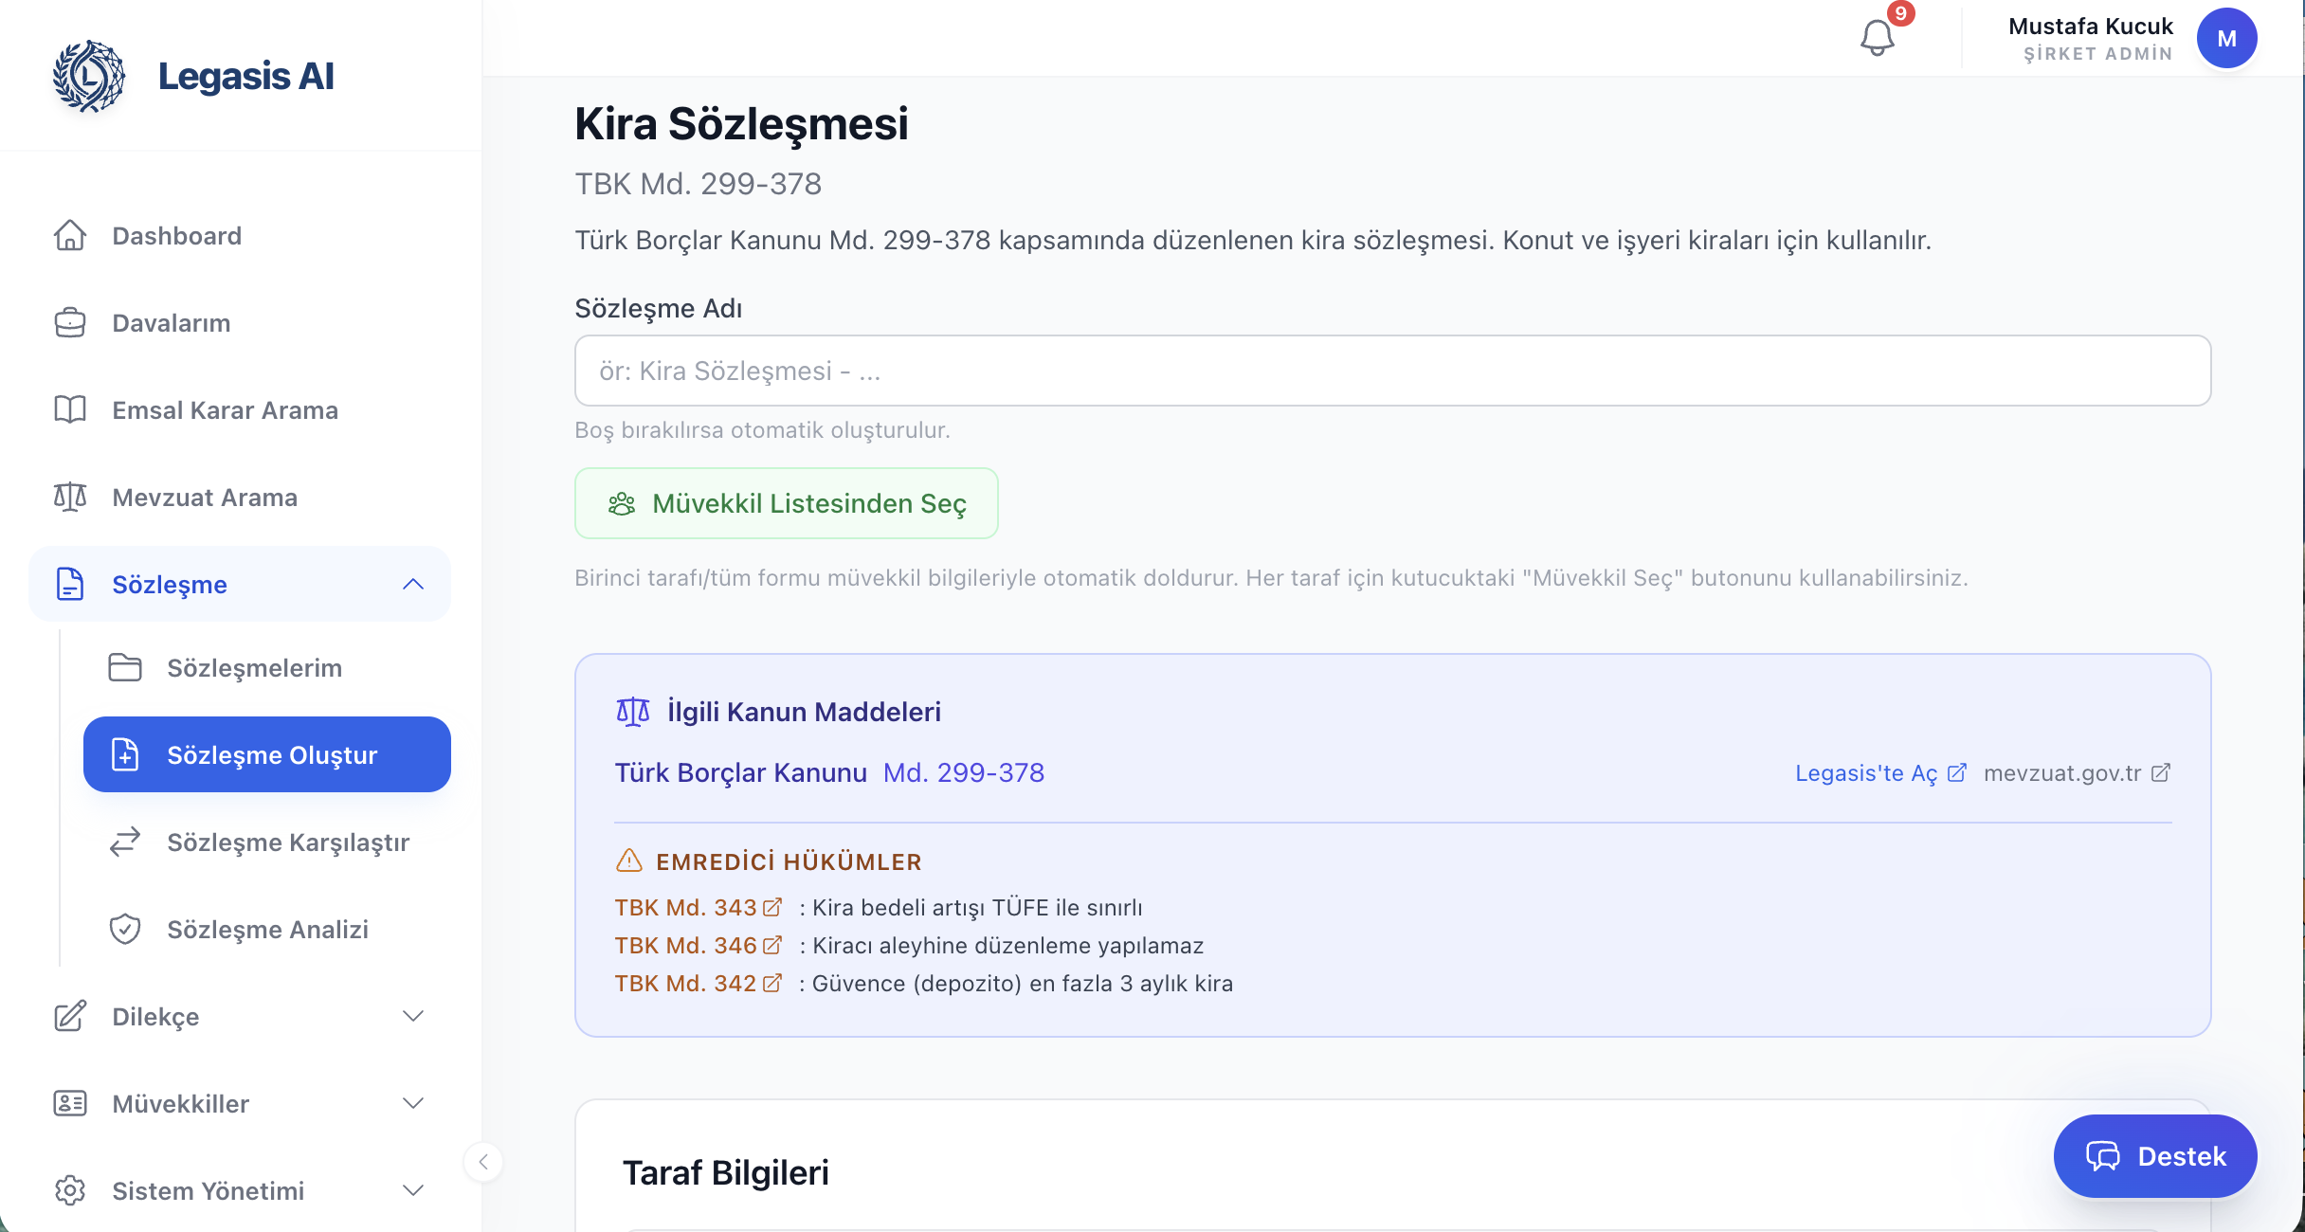The height and width of the screenshot is (1232, 2305).
Task: Click the Müvekkiller ID card icon
Action: pyautogui.click(x=70, y=1103)
